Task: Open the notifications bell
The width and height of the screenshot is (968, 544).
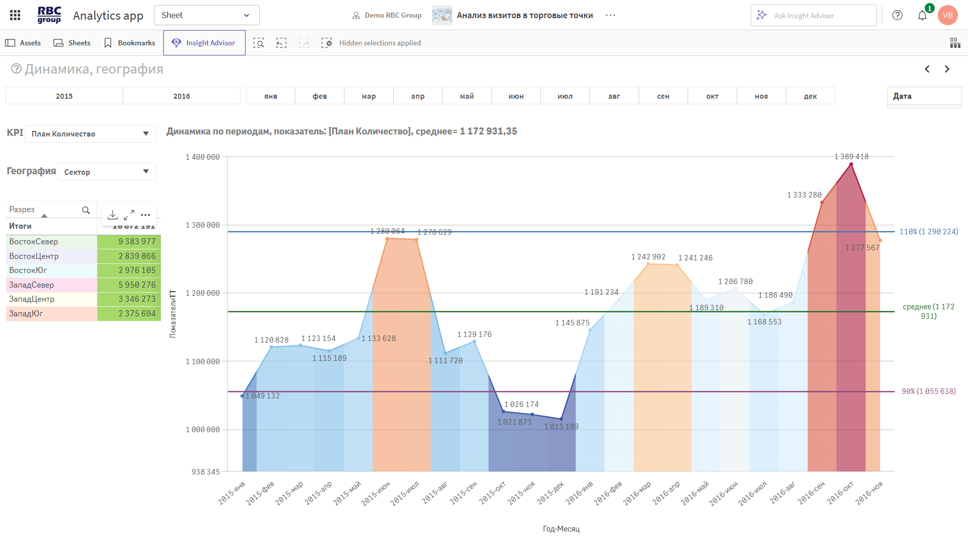Action: (x=922, y=16)
